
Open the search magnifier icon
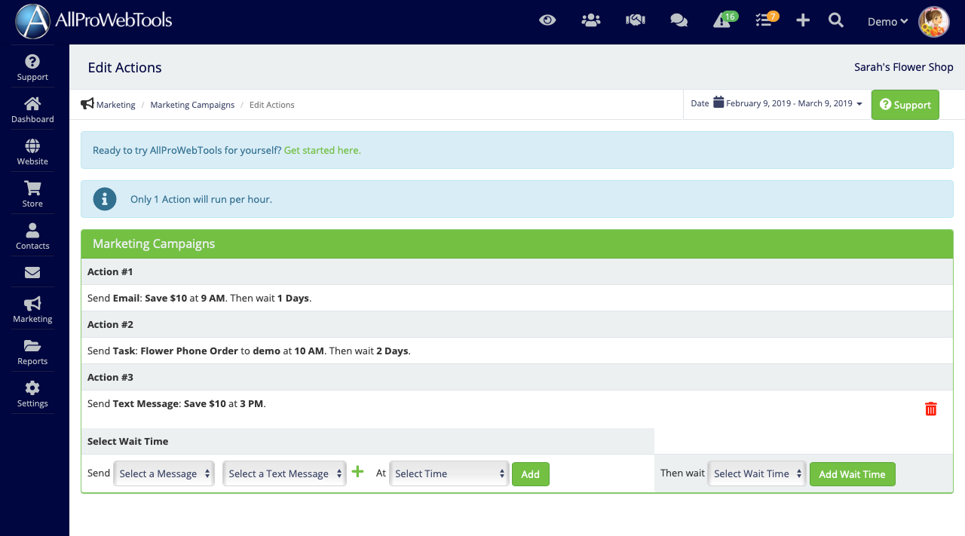[x=836, y=20]
